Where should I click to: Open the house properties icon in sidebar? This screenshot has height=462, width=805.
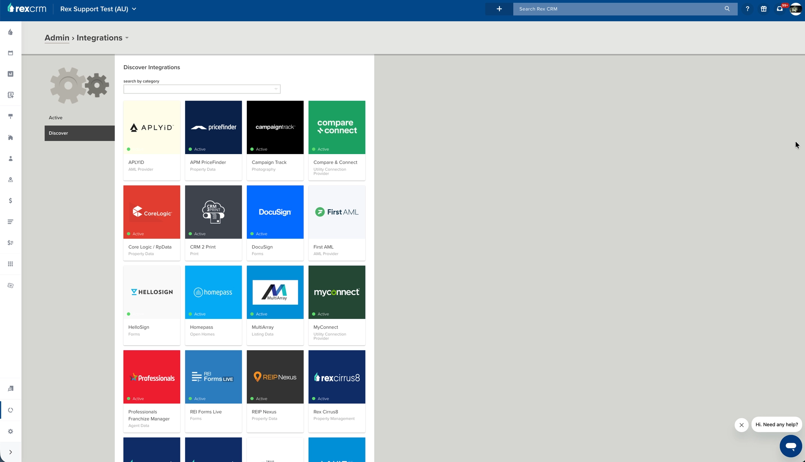(11, 137)
